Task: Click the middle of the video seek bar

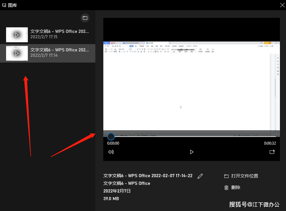Action: (x=192, y=137)
